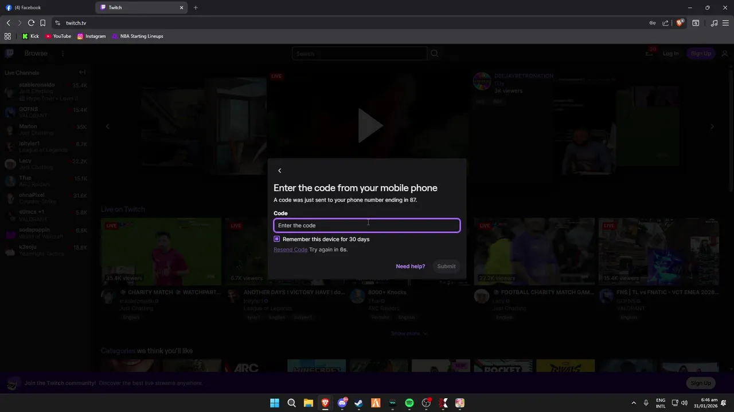Screen dimensions: 734x412
Task: Switch to the Facebook tab
Action: (46, 7)
